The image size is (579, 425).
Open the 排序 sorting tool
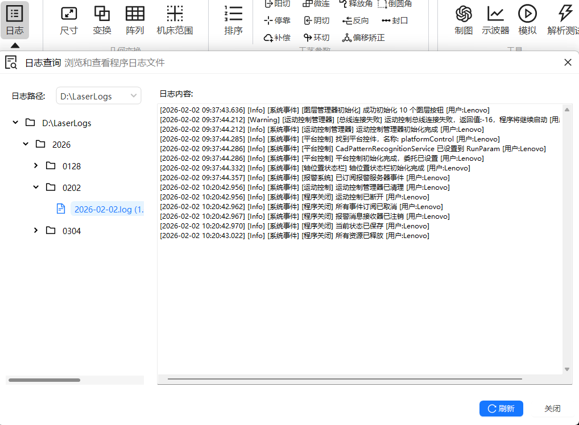click(233, 20)
